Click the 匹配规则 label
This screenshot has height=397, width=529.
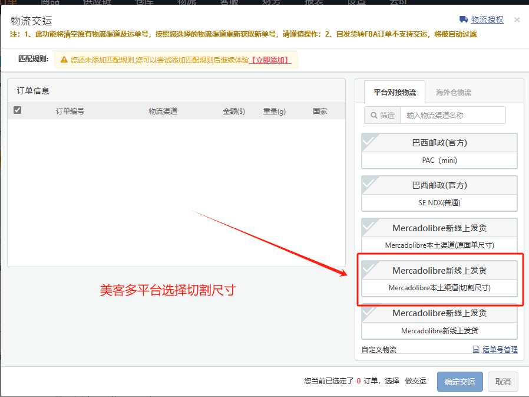(x=33, y=59)
